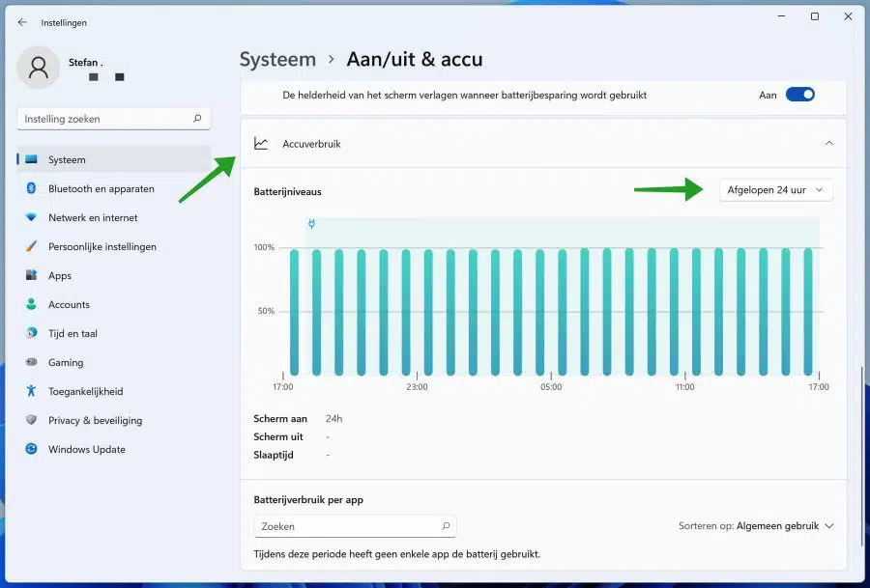
Task: Click the last battery bar on chart
Action: tap(808, 312)
